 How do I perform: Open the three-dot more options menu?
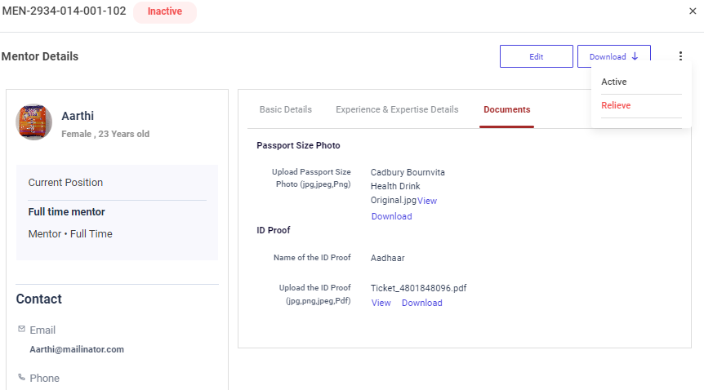click(x=680, y=56)
